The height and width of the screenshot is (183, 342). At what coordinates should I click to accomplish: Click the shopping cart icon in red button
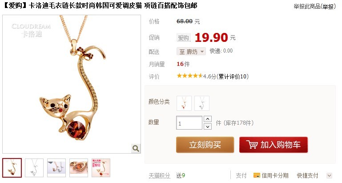click(x=252, y=145)
